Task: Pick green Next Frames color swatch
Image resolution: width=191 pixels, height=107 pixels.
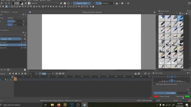Action: click(187, 96)
